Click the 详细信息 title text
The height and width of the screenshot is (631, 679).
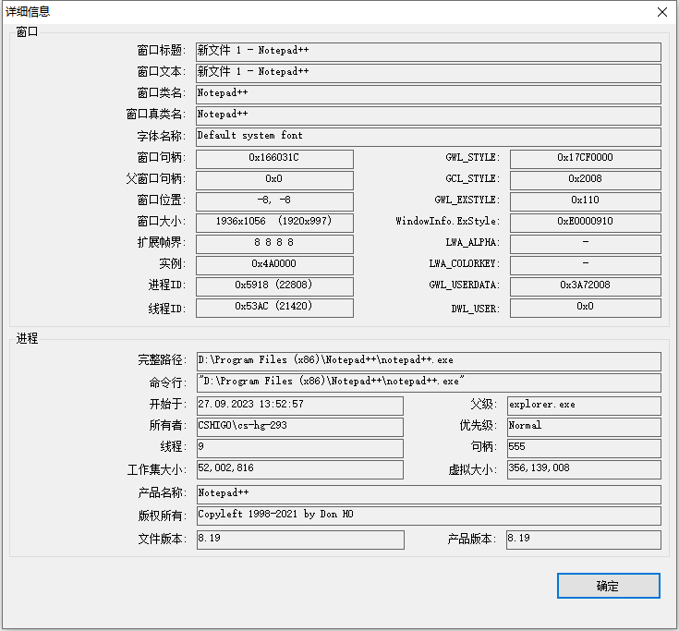[x=28, y=11]
